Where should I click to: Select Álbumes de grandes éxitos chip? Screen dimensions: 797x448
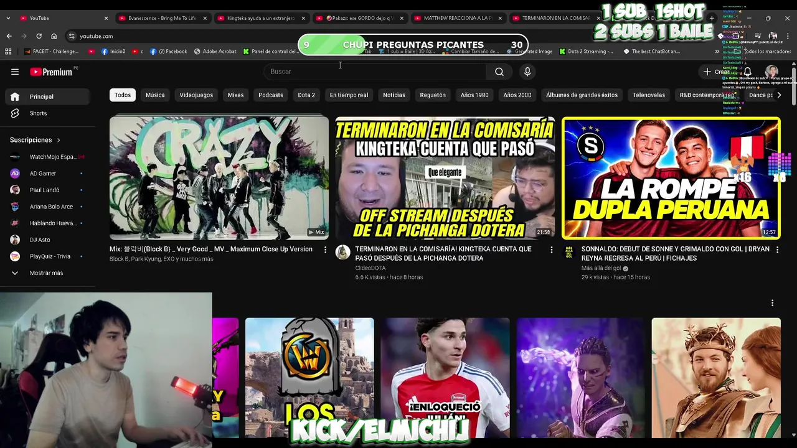(x=582, y=95)
